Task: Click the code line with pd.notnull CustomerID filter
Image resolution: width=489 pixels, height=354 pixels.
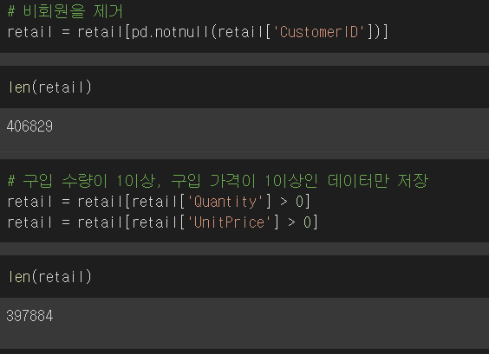Action: click(198, 32)
